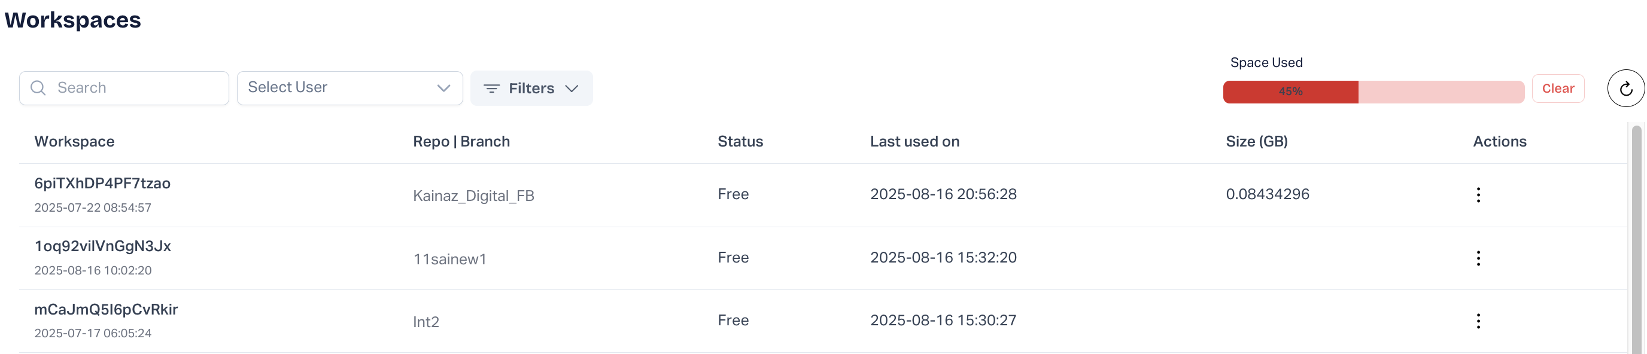Viewport: 1647px width, 354px height.
Task: Click the refresh workspaces icon
Action: 1625,88
